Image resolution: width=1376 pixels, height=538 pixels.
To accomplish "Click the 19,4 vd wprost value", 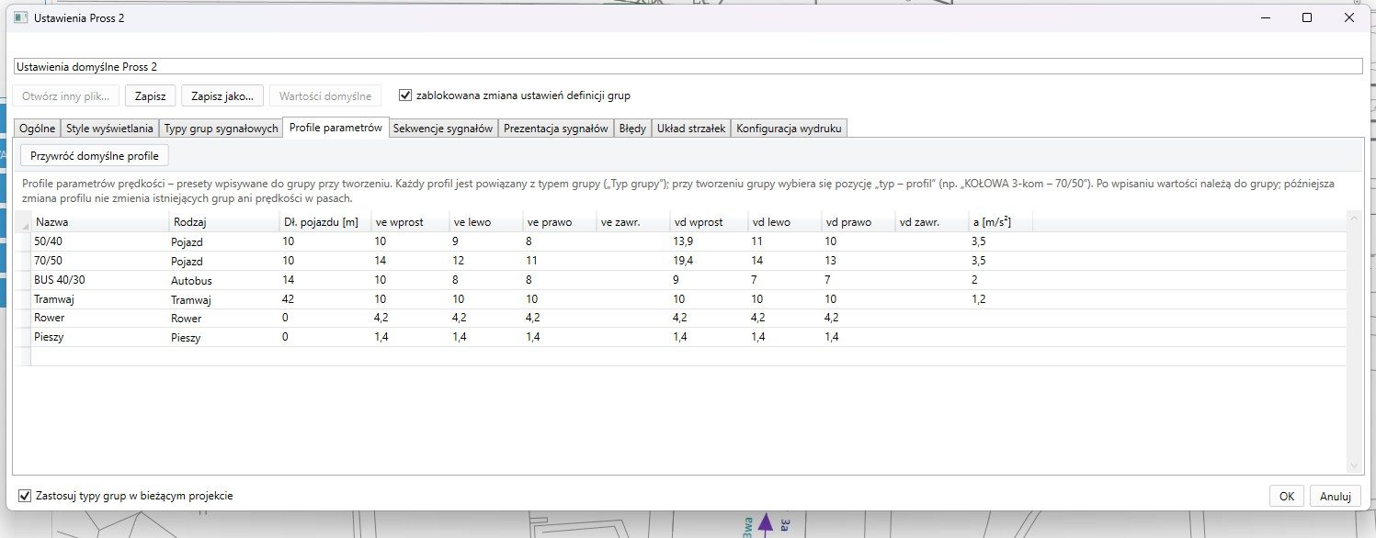I will click(709, 261).
